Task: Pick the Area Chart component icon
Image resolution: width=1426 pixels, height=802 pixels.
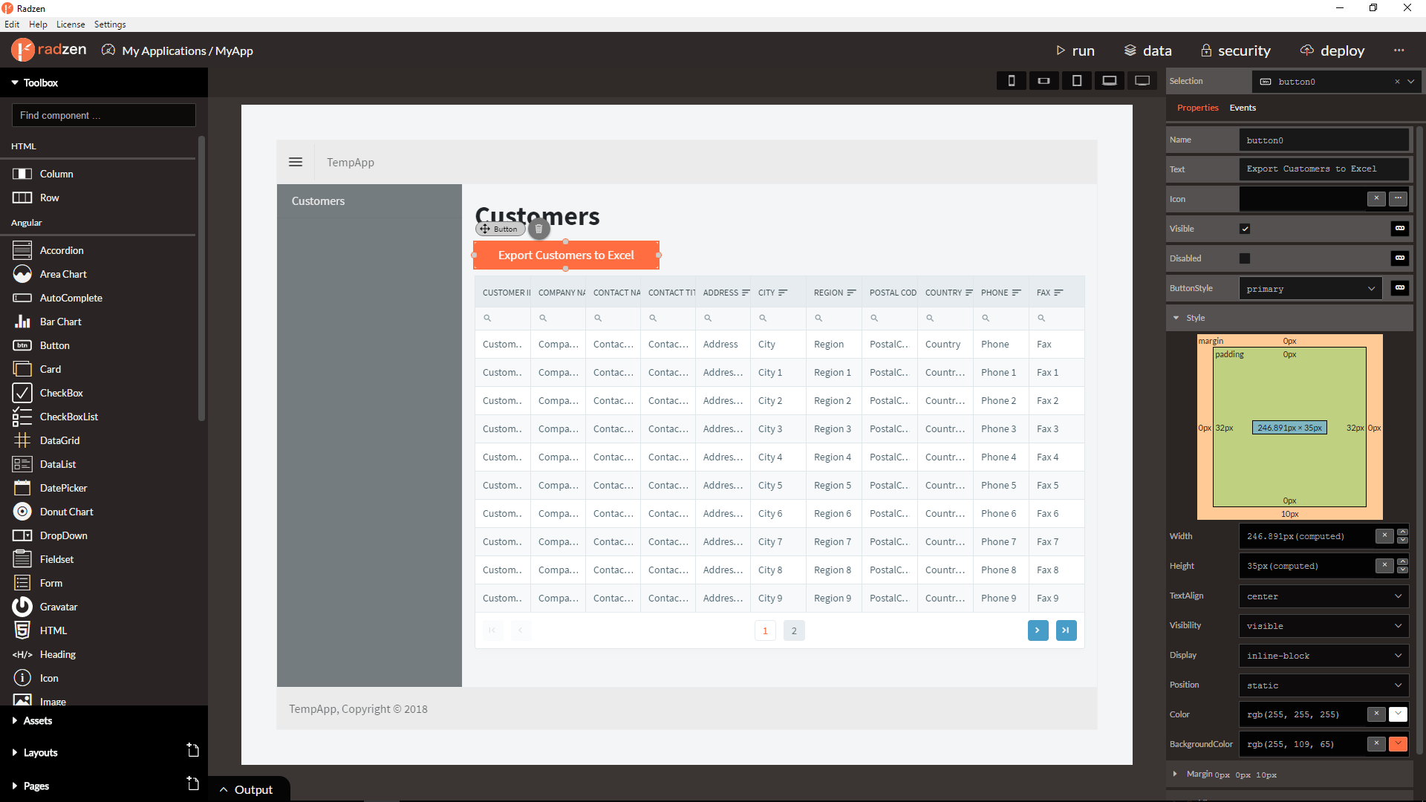Action: pos(22,274)
